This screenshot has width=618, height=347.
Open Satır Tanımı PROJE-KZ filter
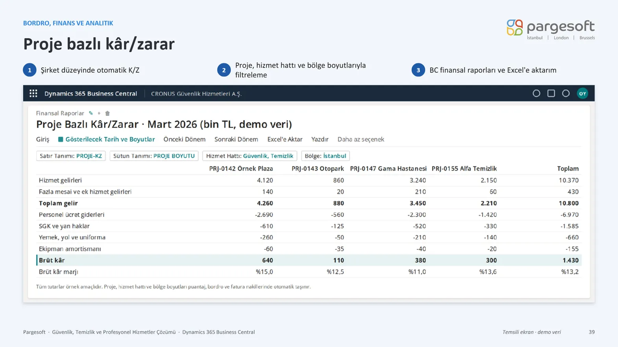tap(71, 156)
